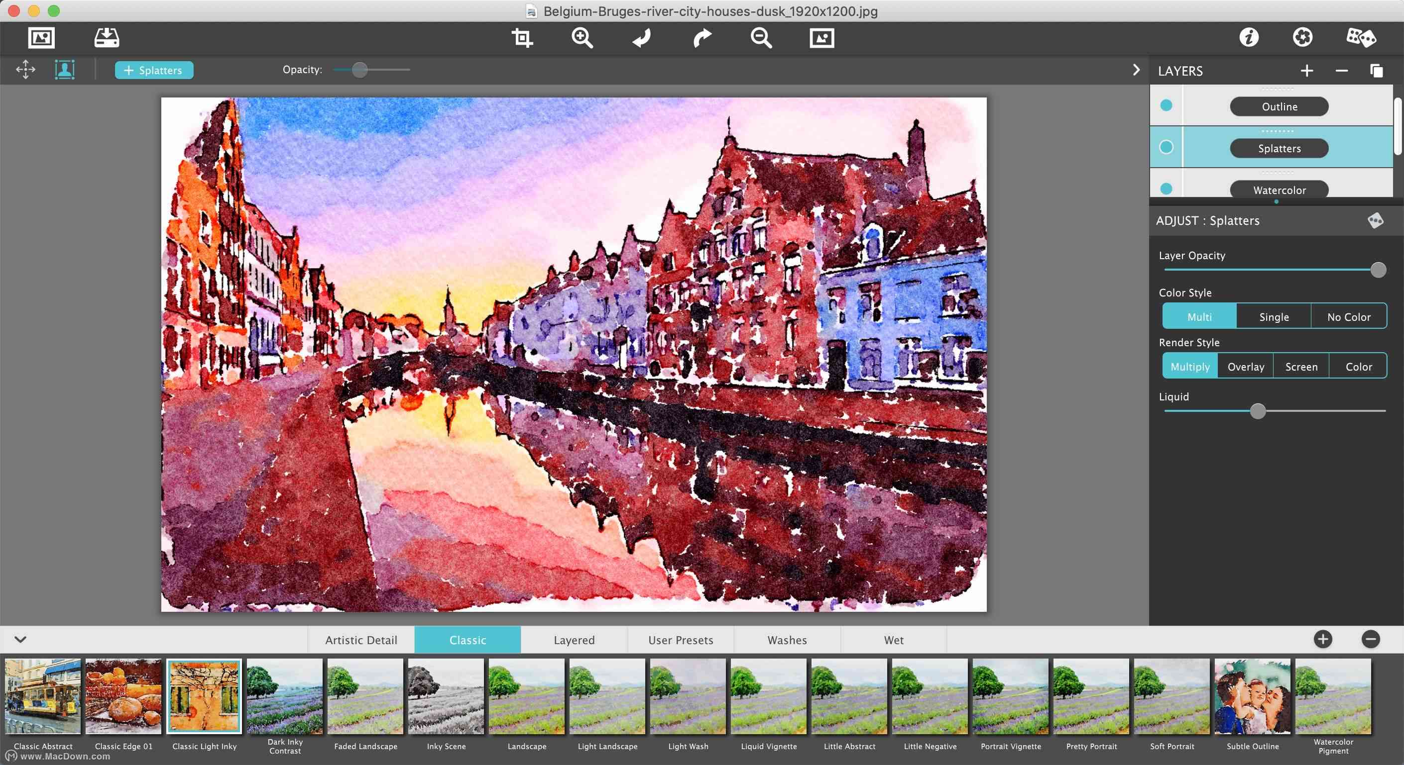The height and width of the screenshot is (765, 1404).
Task: Select the rotate left tool
Action: 642,38
